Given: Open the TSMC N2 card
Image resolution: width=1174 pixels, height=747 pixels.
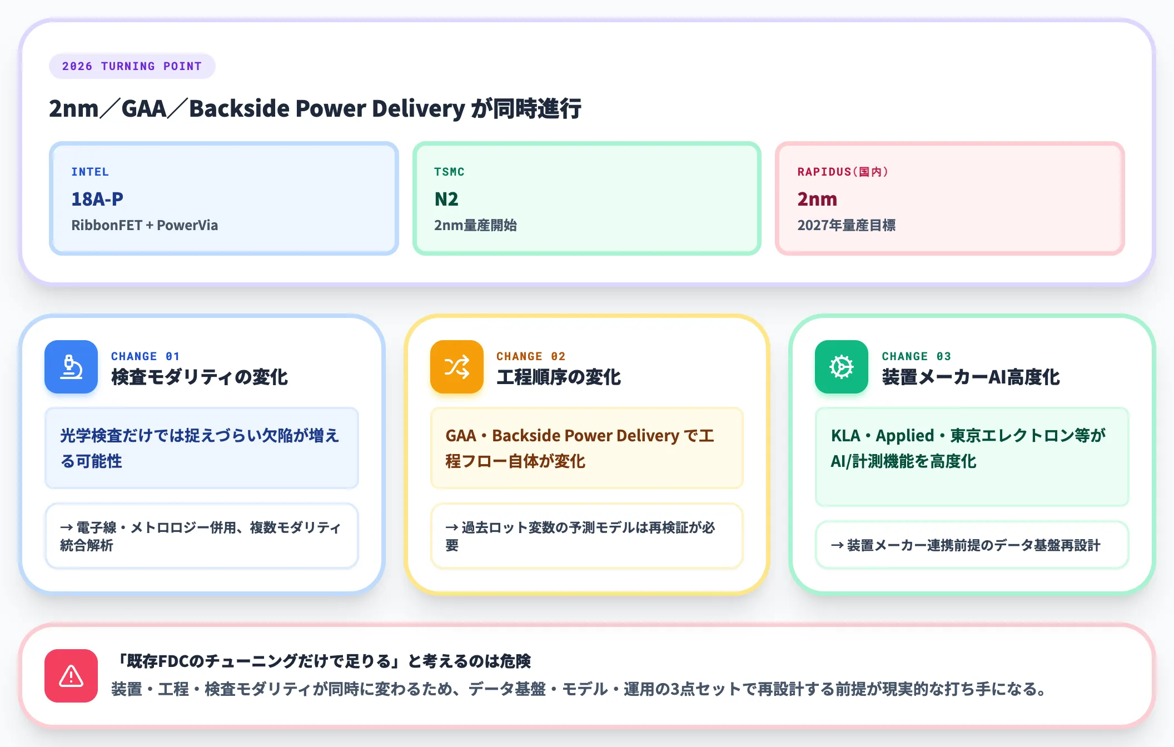Looking at the screenshot, I should click(x=587, y=198).
